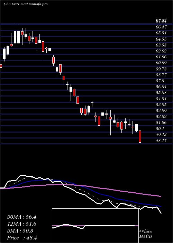Screen dimensions: 173x243
Task: Click the 56.84 price axis label
Action: [161, 87]
